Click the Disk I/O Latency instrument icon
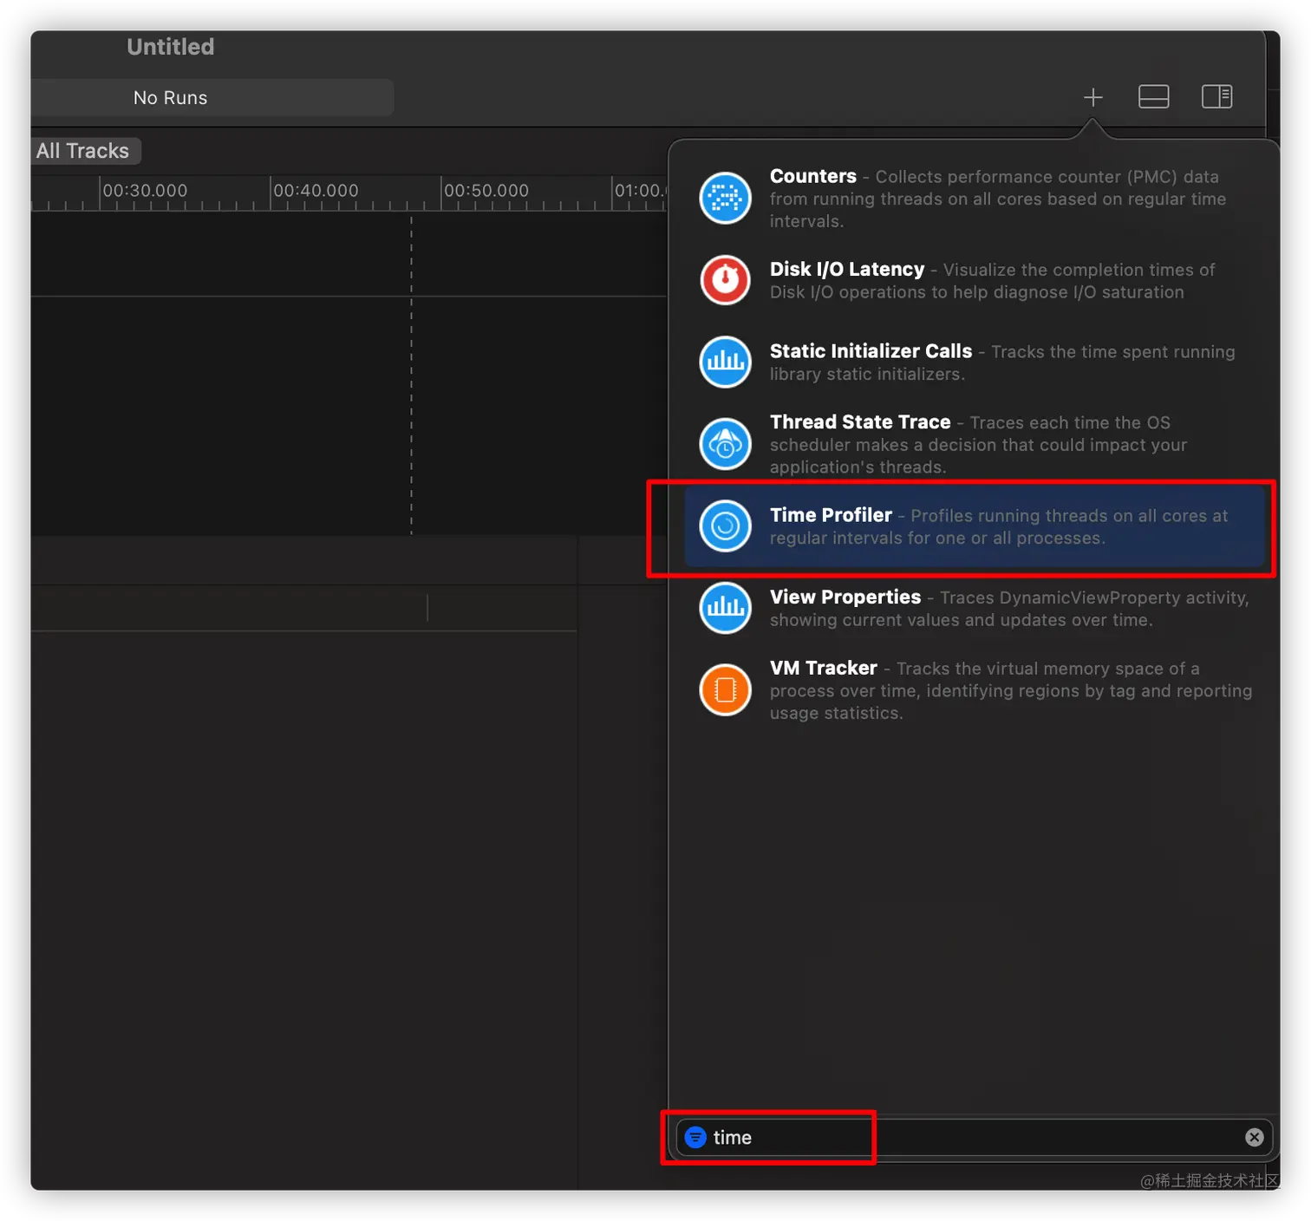The width and height of the screenshot is (1311, 1221). point(725,280)
